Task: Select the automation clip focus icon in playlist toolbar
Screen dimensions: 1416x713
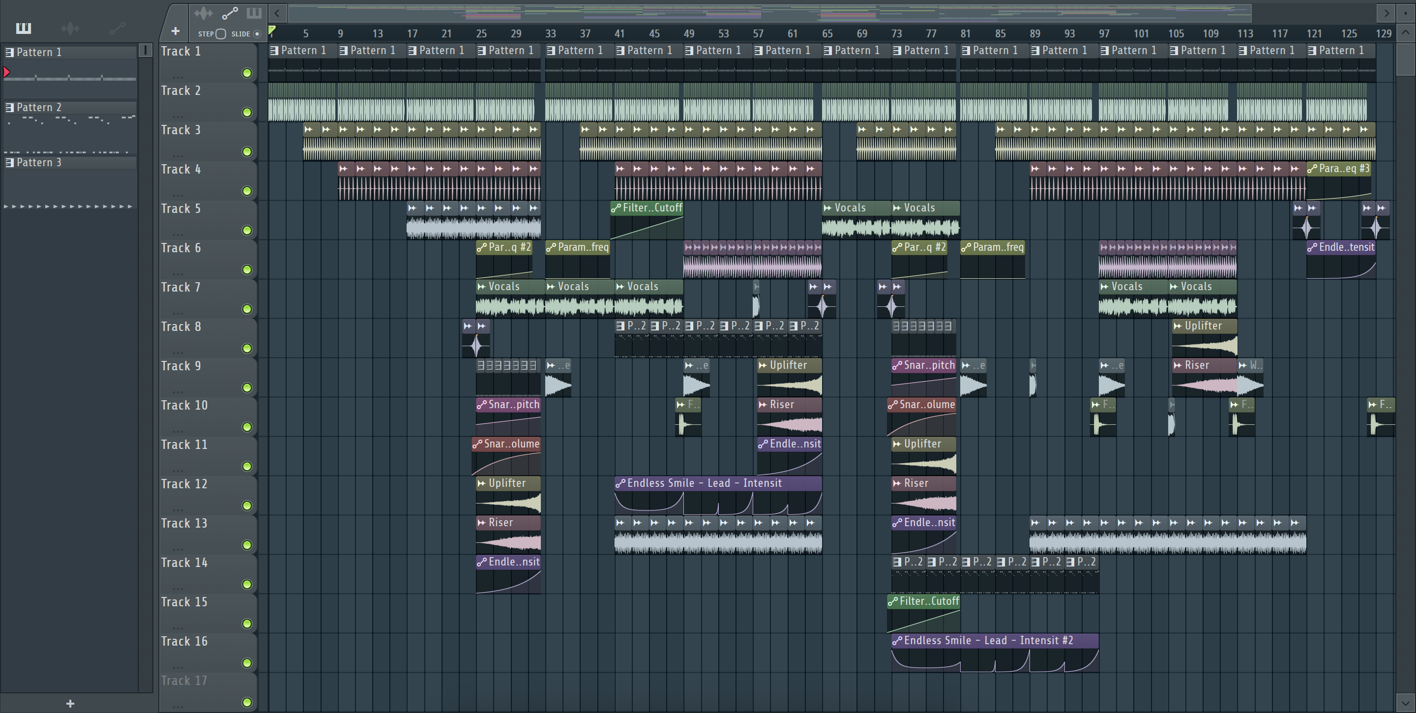Action: [x=230, y=13]
